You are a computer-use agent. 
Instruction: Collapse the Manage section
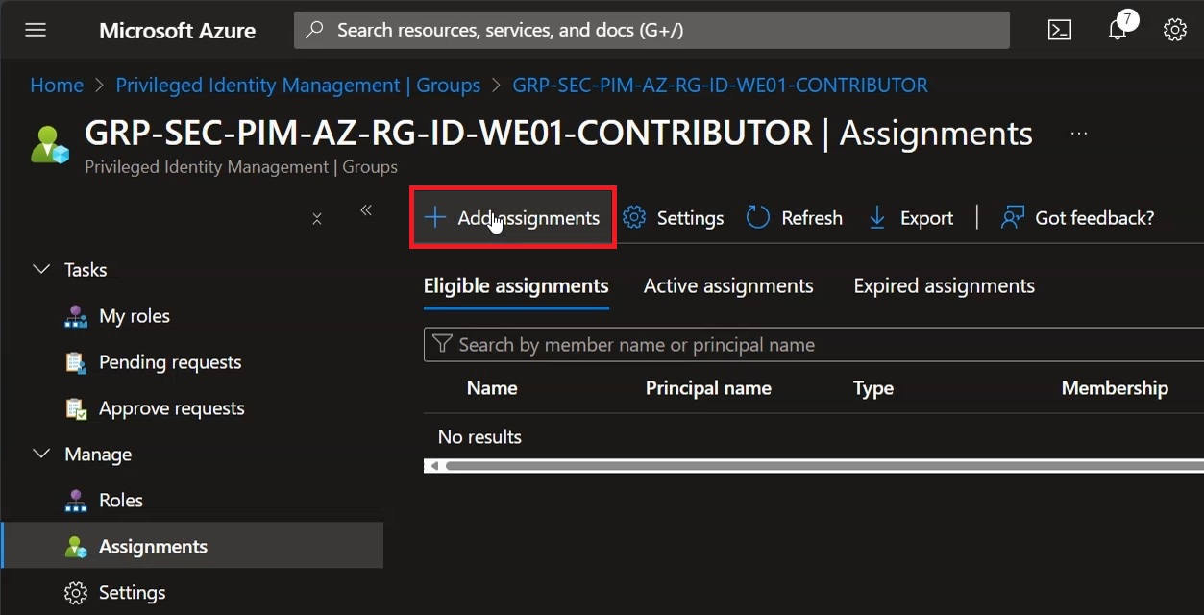pos(41,454)
